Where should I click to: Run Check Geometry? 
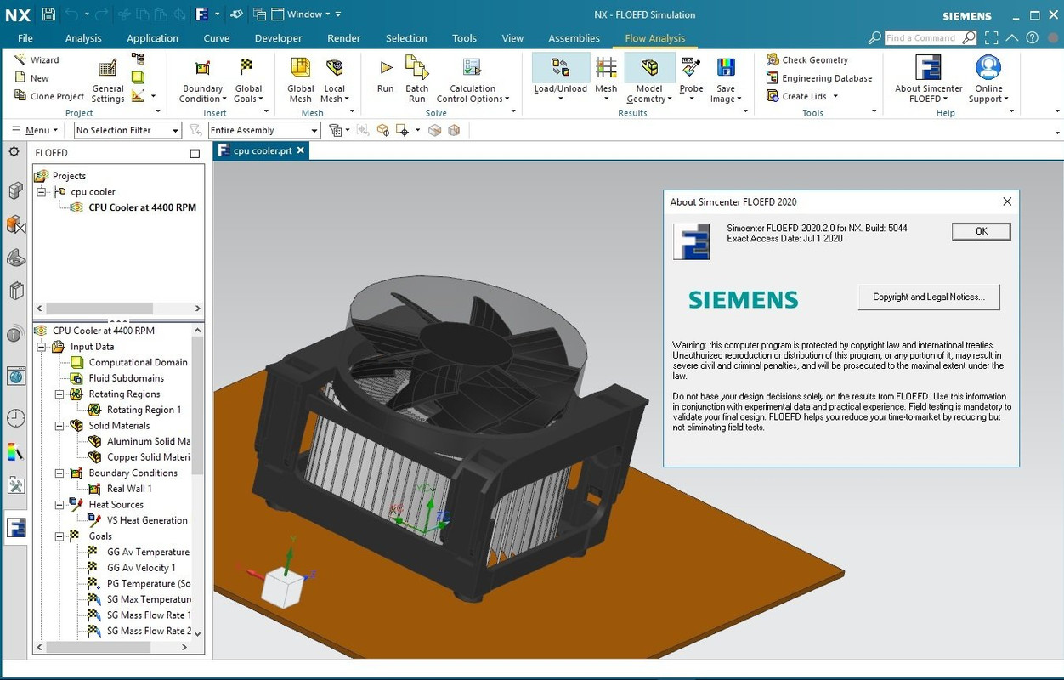[x=806, y=59]
